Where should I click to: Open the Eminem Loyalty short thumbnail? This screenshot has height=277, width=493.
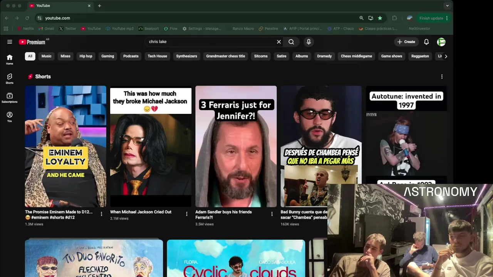coord(65,146)
